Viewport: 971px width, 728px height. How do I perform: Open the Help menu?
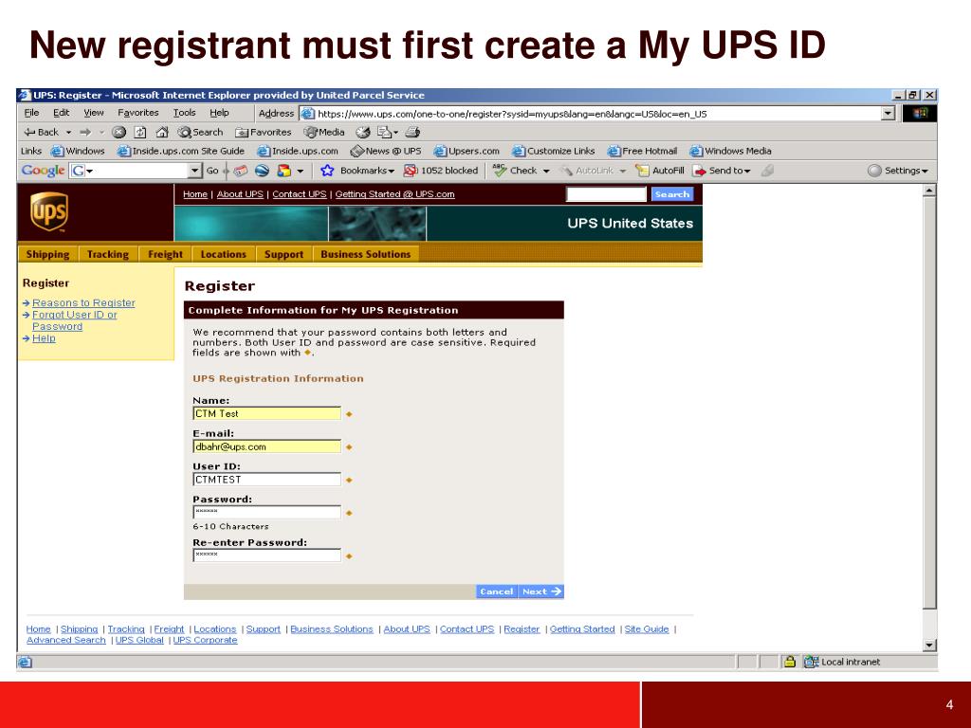(x=219, y=113)
